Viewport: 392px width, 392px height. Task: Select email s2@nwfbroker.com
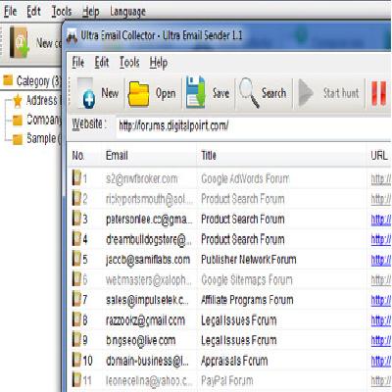(x=142, y=179)
